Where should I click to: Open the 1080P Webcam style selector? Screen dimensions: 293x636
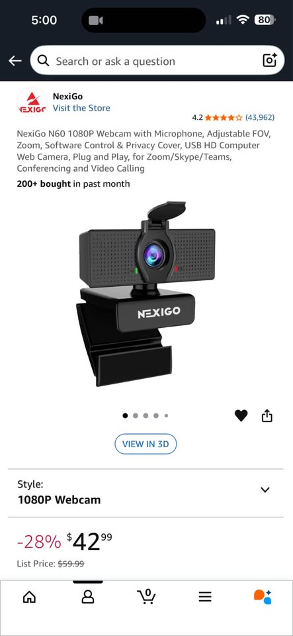click(x=147, y=493)
